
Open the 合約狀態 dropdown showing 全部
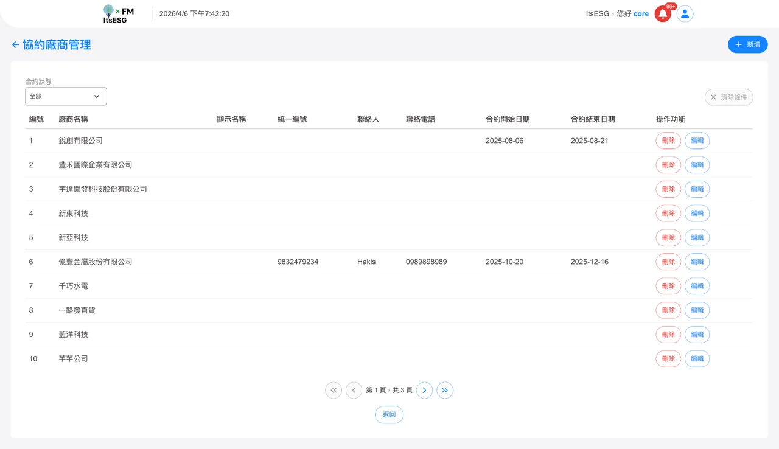66,96
